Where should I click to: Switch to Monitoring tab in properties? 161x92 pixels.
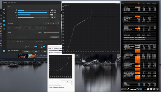pyautogui.click(x=56, y=48)
